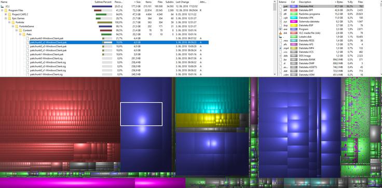Expand the Project CARS 2 folder
This screenshot has height=188, width=382.
click(6, 15)
